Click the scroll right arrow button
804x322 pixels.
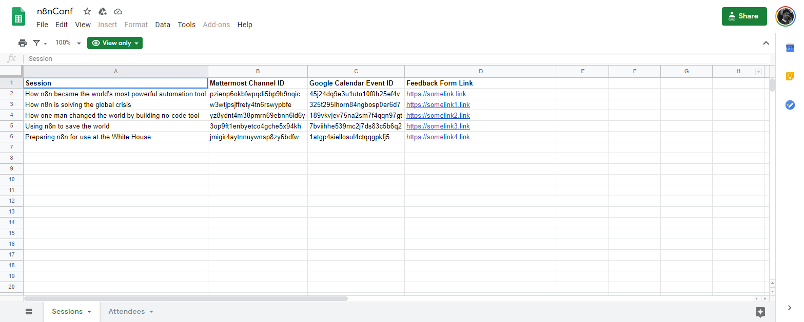coord(765,298)
